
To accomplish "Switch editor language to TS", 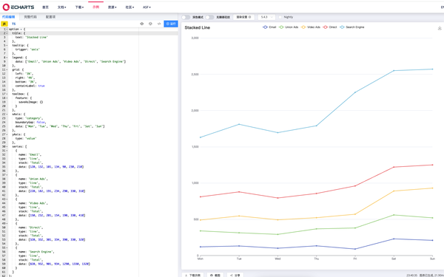I will point(13,24).
